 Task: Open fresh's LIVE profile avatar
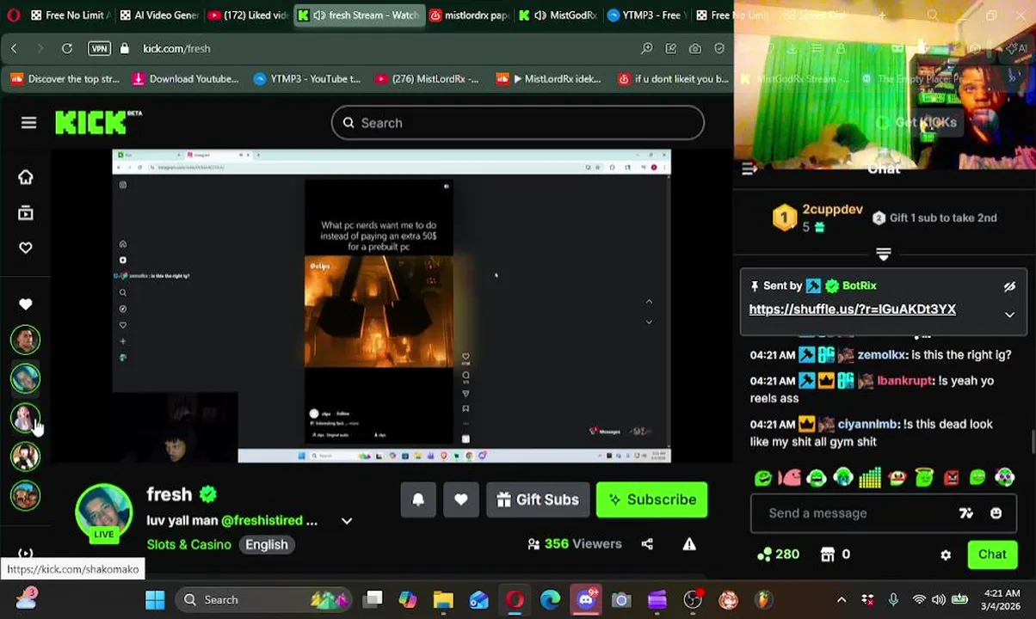[103, 513]
